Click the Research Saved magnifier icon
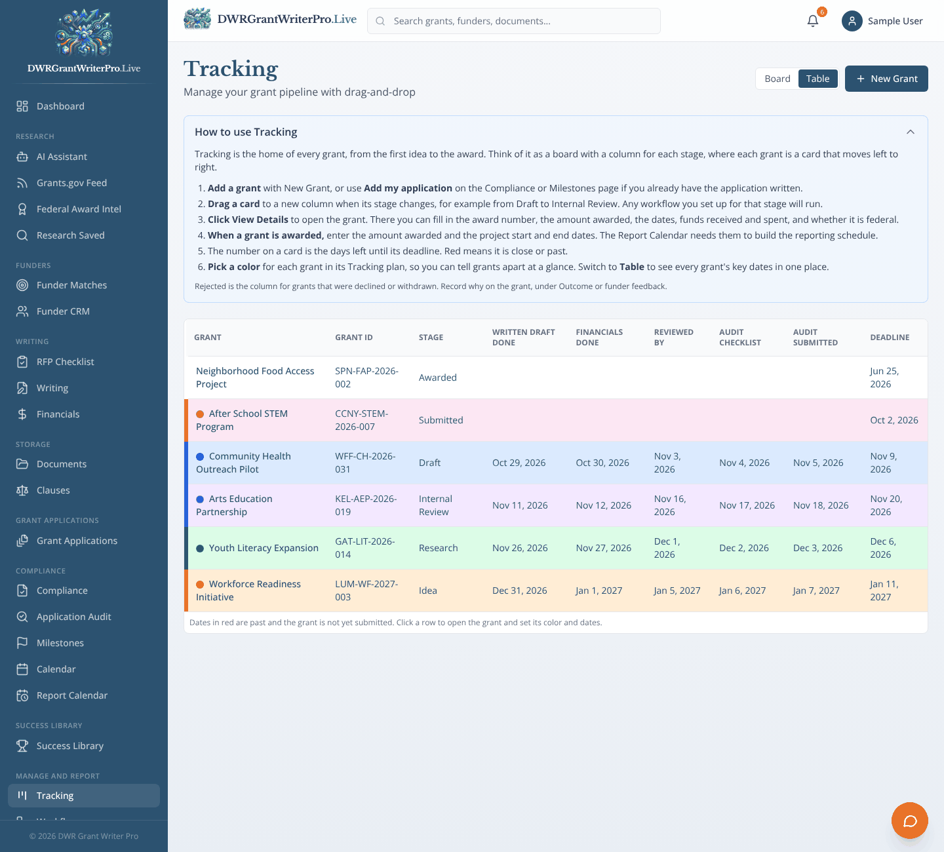The height and width of the screenshot is (852, 944). (x=22, y=235)
